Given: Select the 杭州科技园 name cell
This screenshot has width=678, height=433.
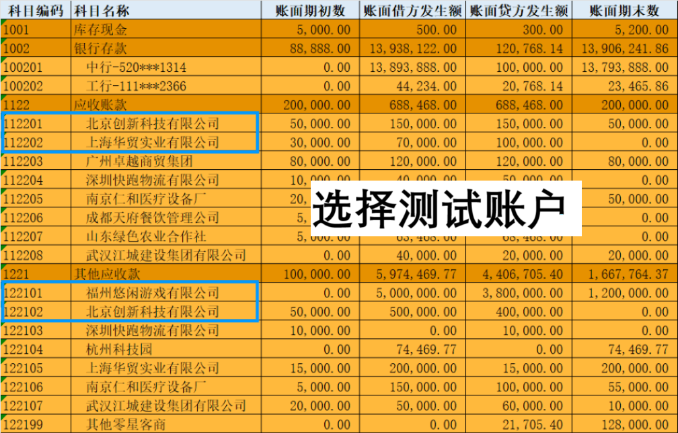Looking at the screenshot, I should pos(167,349).
